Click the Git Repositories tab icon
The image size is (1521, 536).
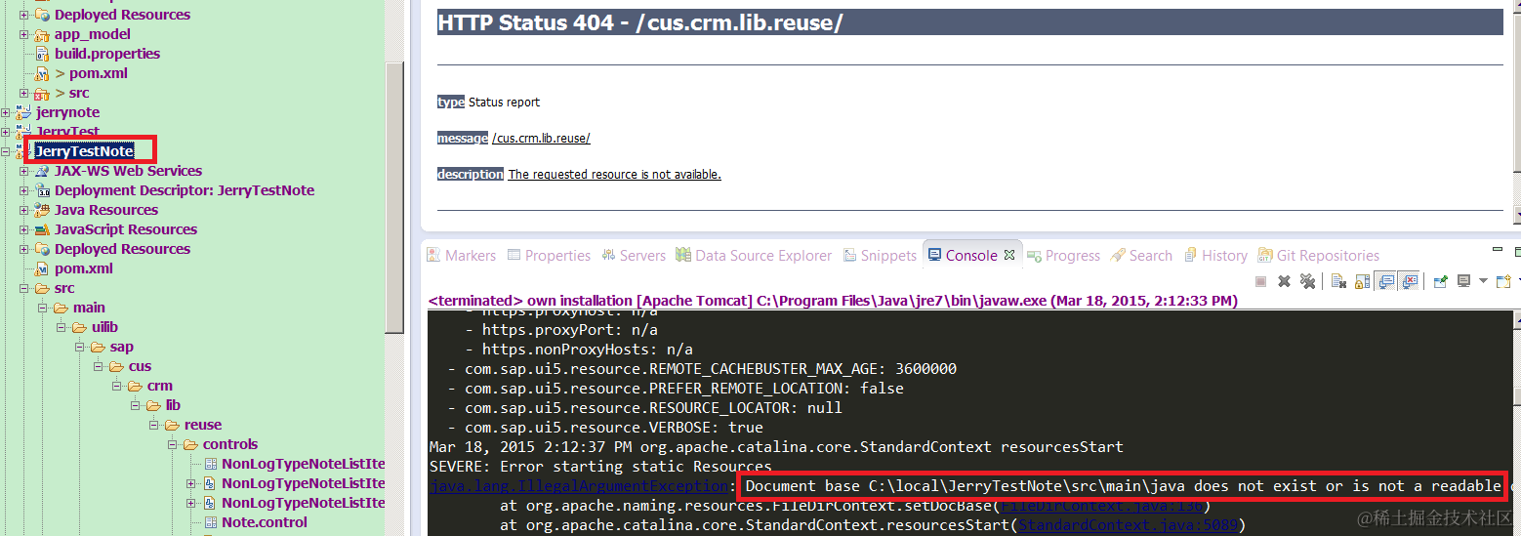click(1266, 256)
